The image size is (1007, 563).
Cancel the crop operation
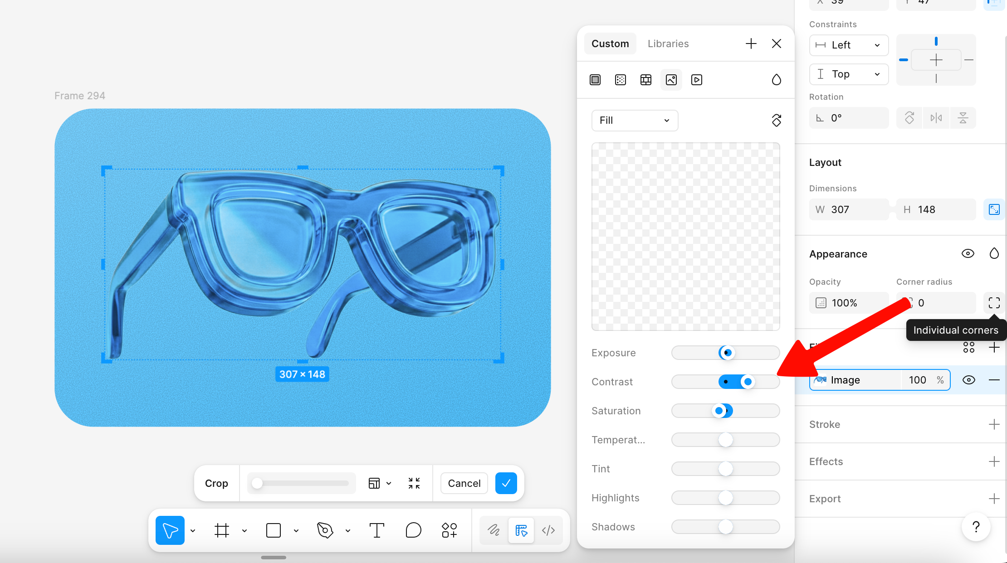point(464,483)
